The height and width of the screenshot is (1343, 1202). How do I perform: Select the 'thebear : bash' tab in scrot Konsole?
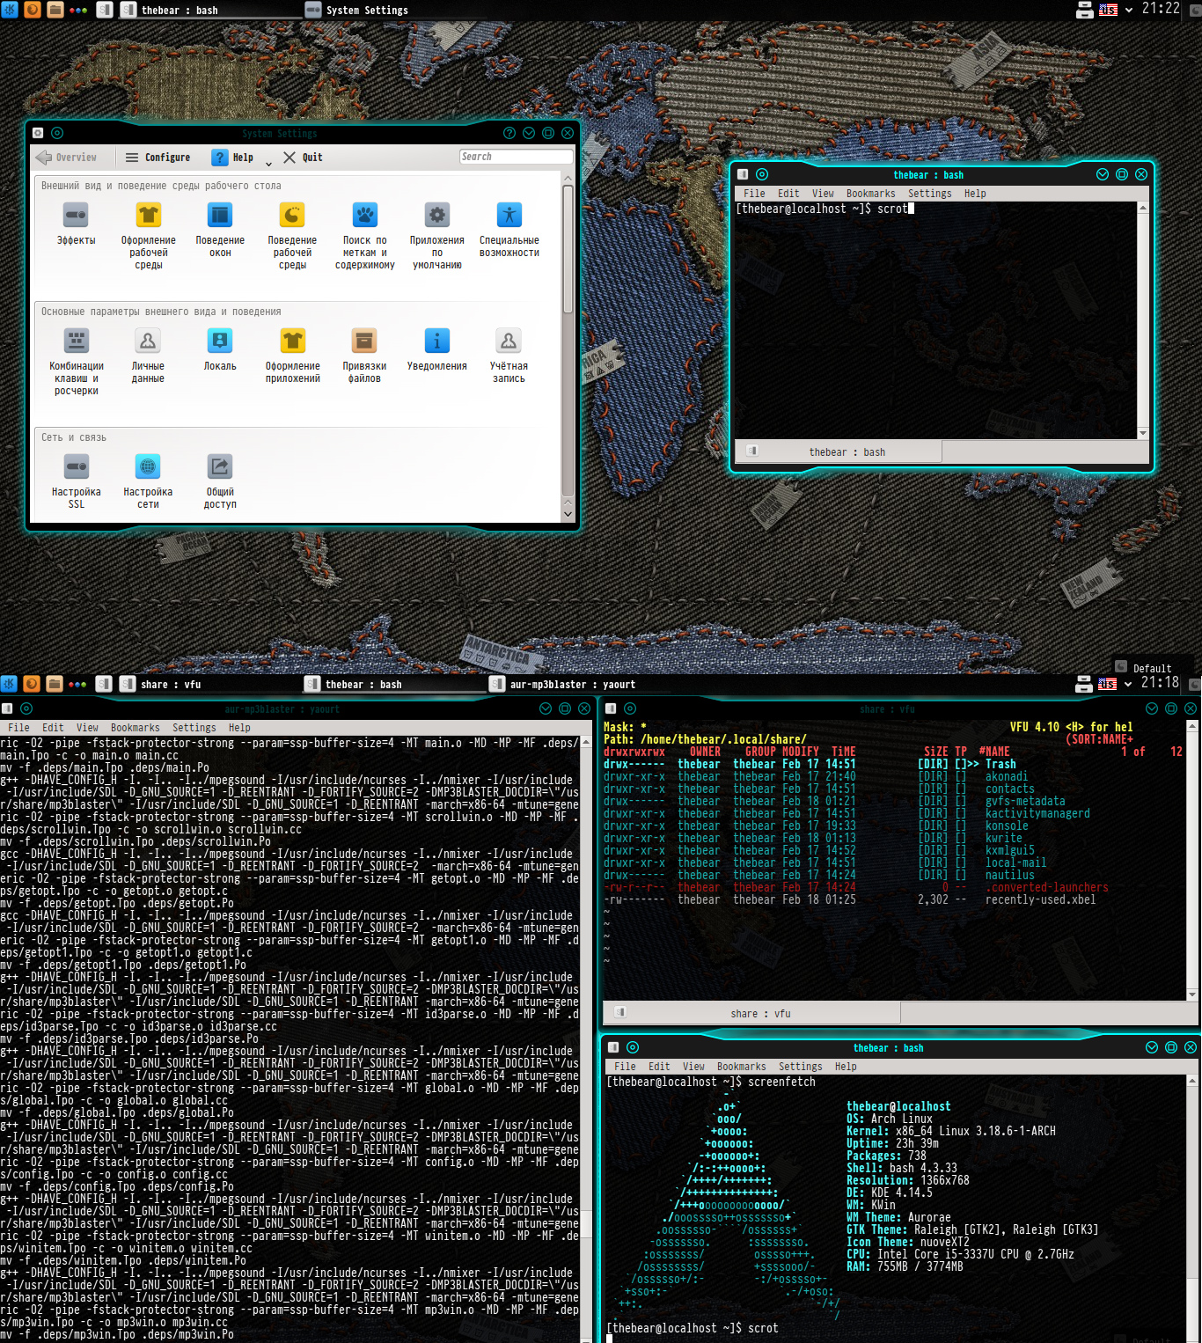[839, 451]
